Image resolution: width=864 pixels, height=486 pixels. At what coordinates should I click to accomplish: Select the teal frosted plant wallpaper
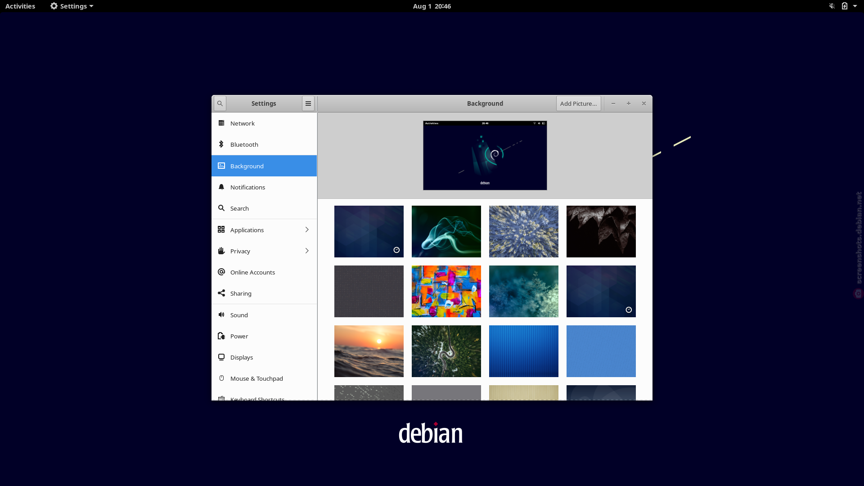[524, 291]
